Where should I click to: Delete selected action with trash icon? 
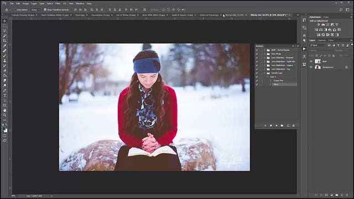294,125
